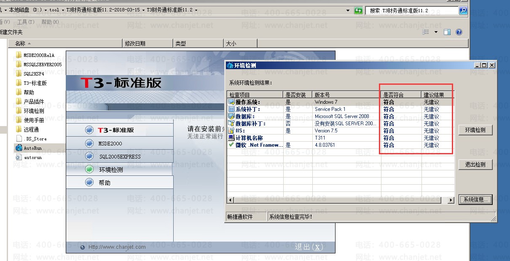Click the 是否符合 column header
Viewport: 510px width, 261px height.
pos(401,95)
